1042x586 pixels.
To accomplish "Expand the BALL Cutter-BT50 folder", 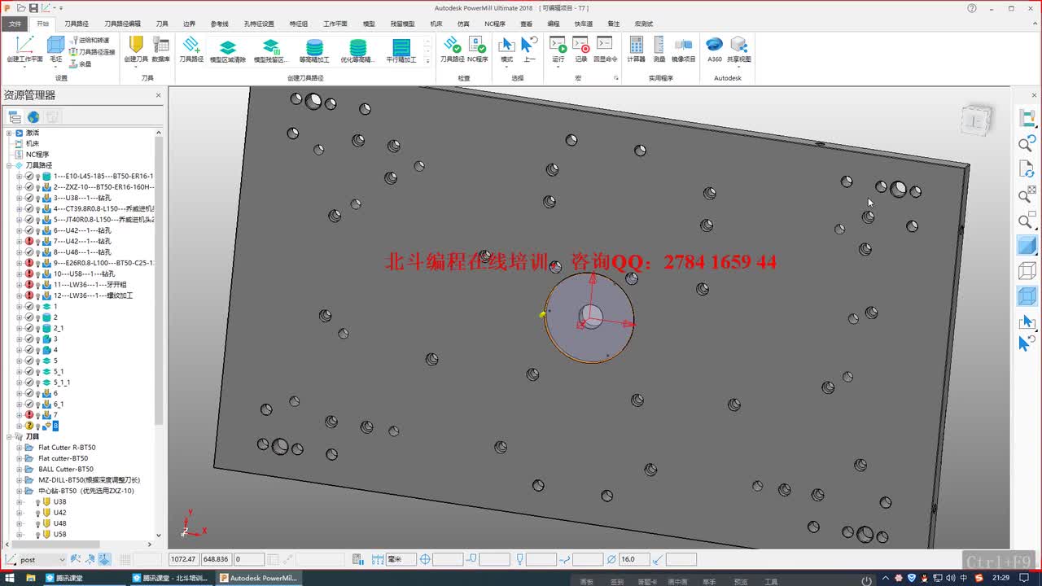I will click(19, 470).
